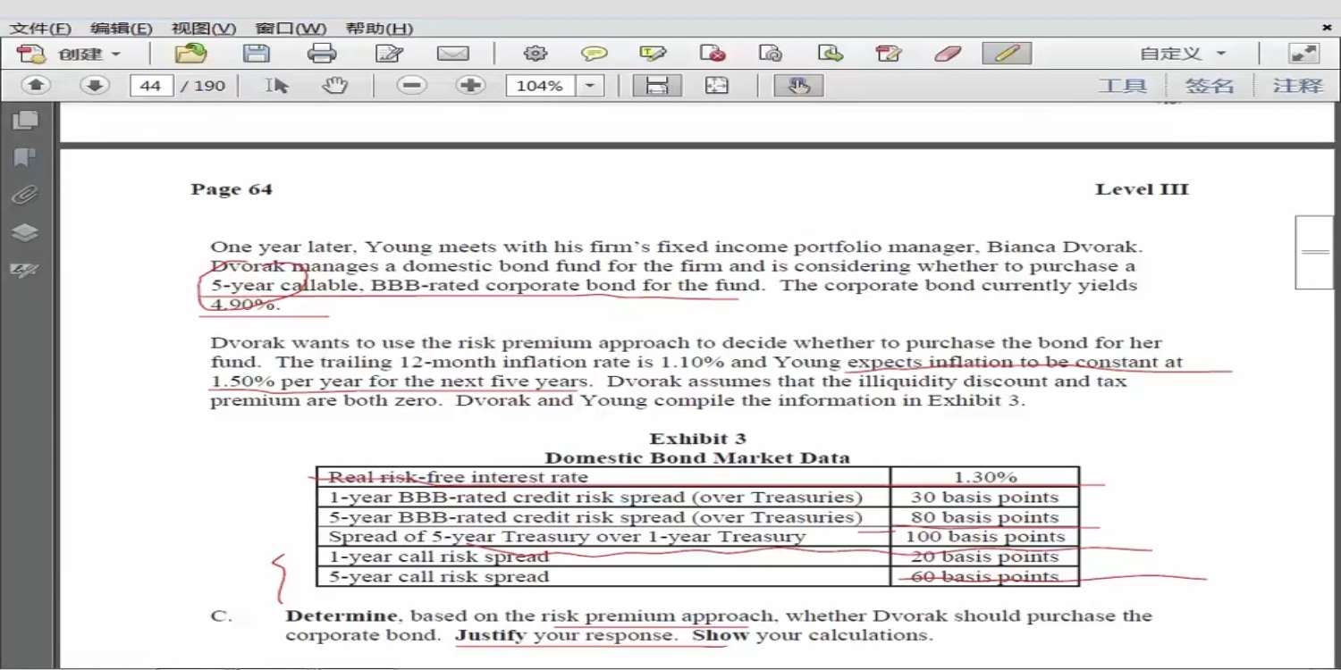Viewport: 1341px width, 670px height.
Task: Open the 注释 comment pane
Action: (x=1298, y=86)
